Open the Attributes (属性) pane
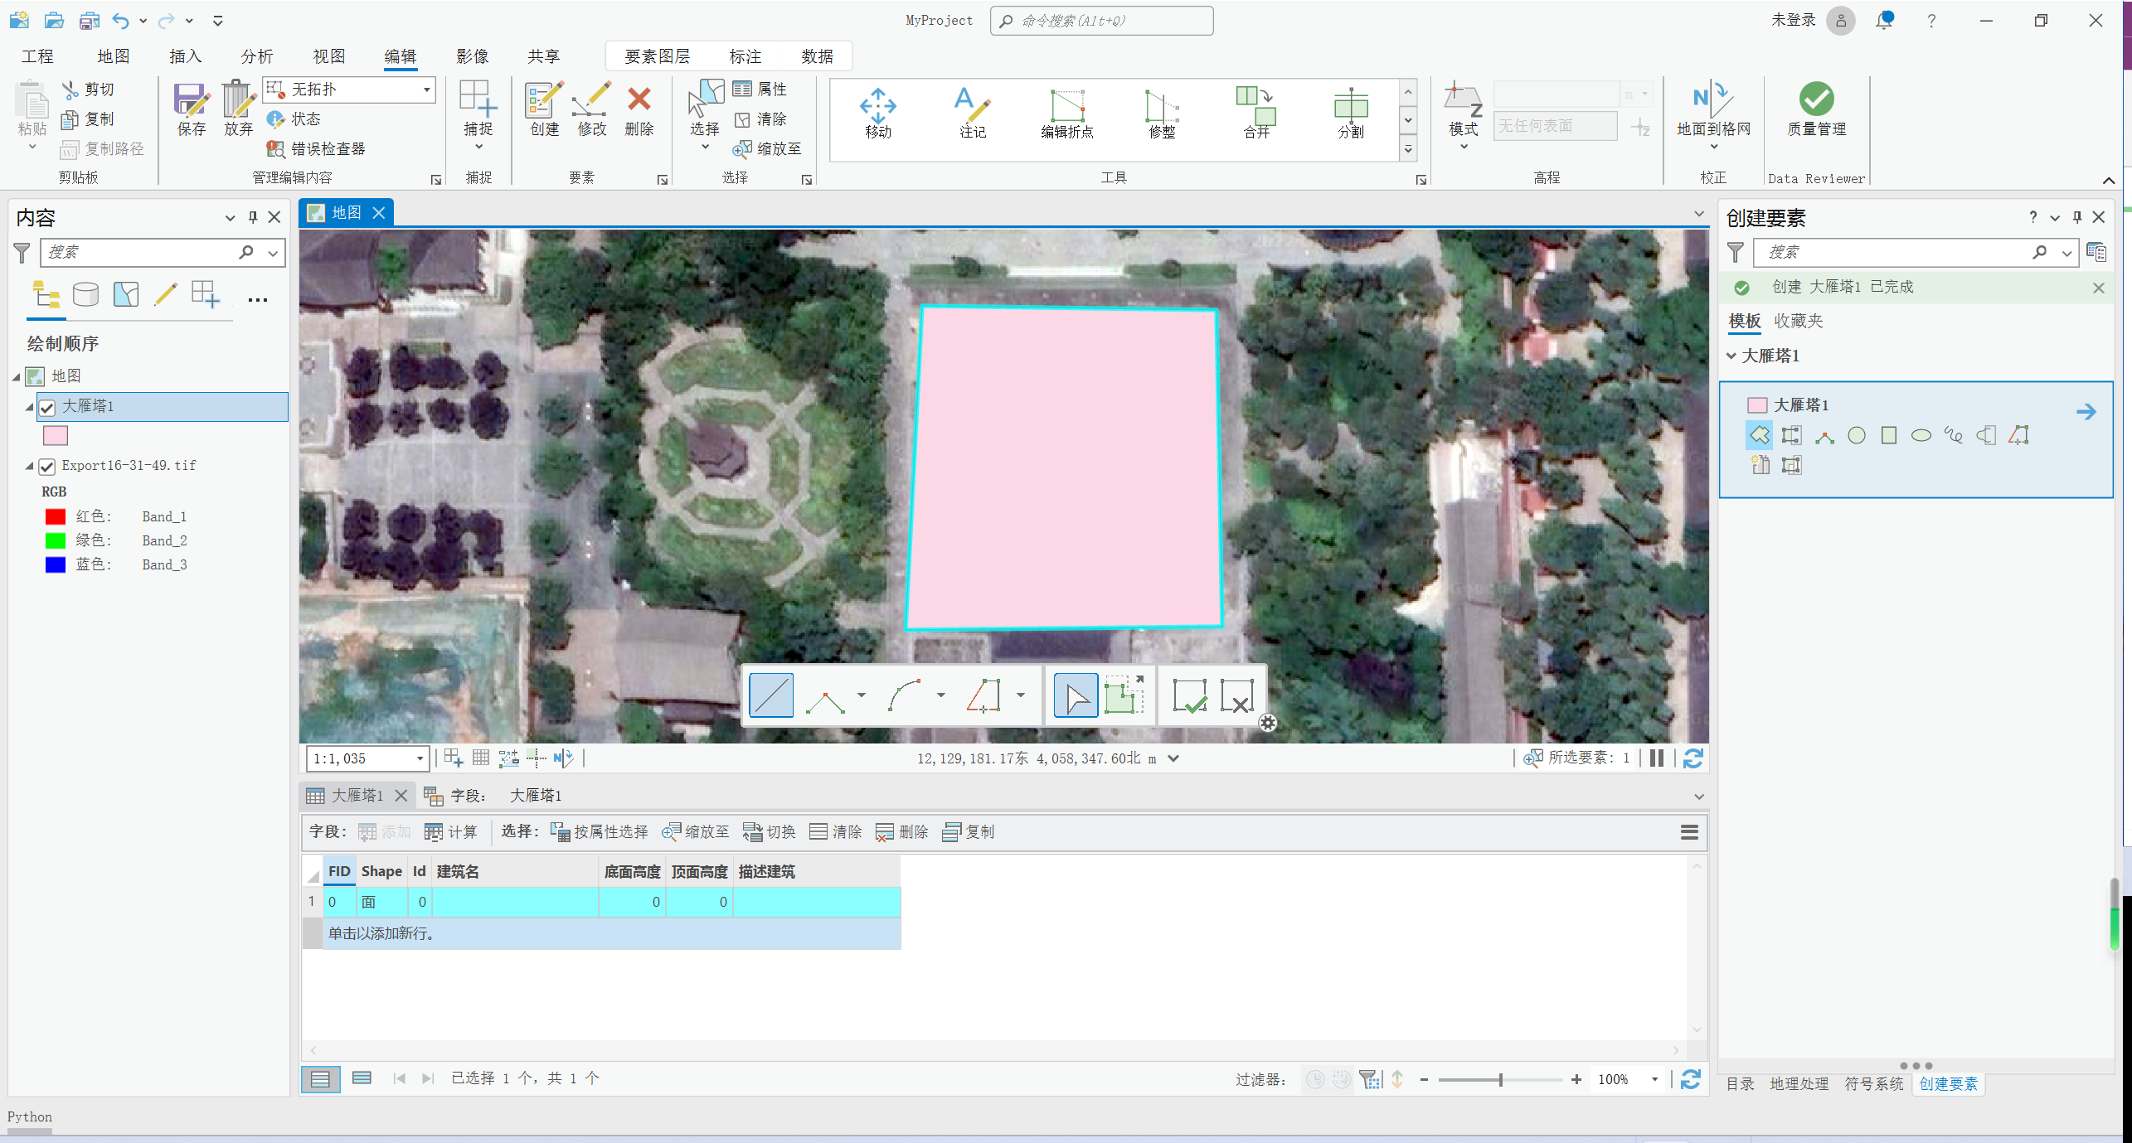This screenshot has height=1143, width=2132. click(x=760, y=89)
